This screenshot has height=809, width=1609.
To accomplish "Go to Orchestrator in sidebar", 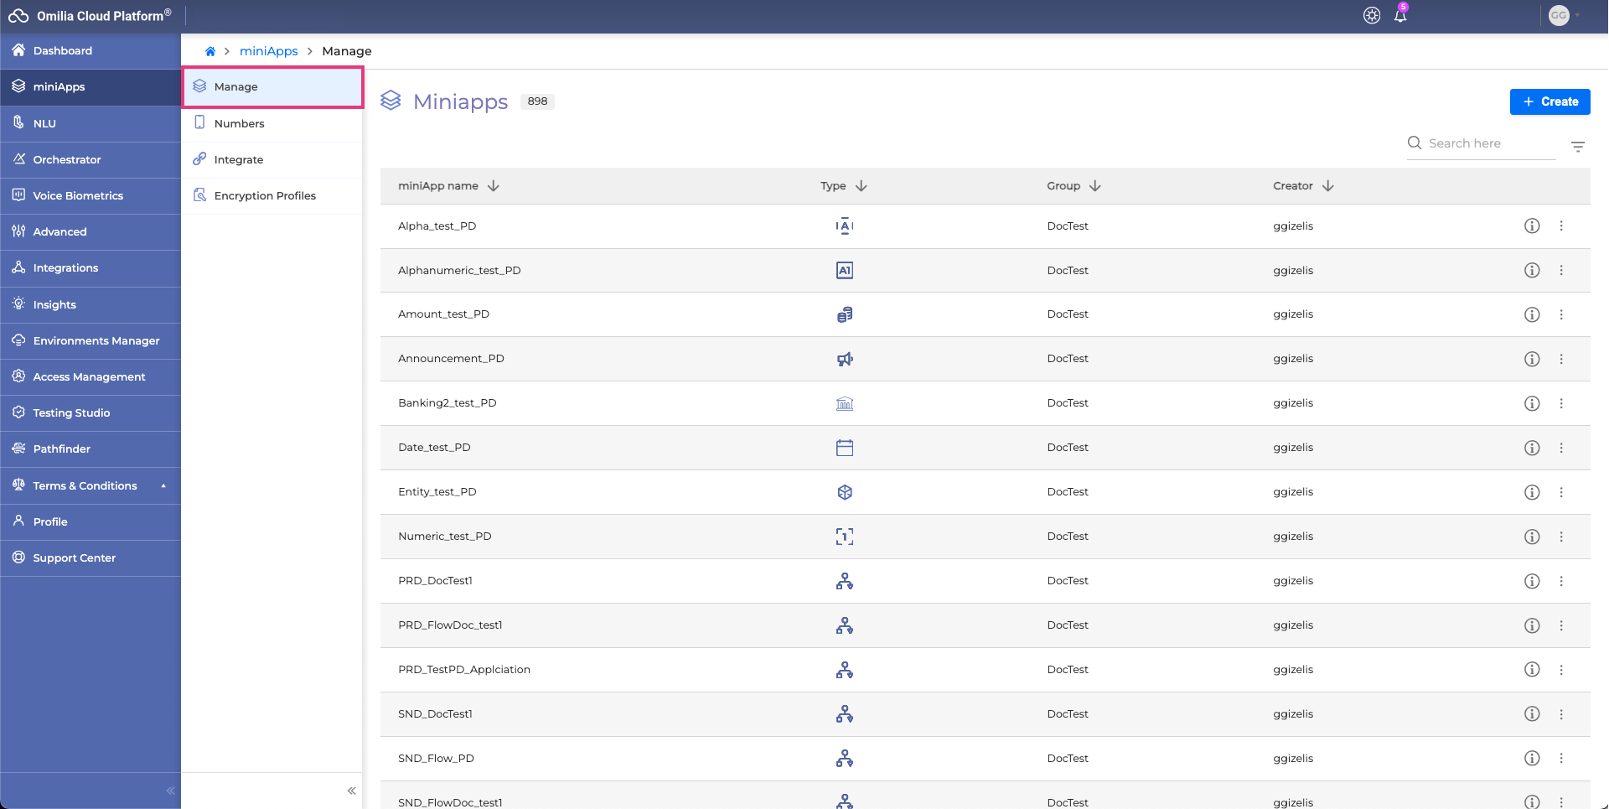I will [67, 159].
